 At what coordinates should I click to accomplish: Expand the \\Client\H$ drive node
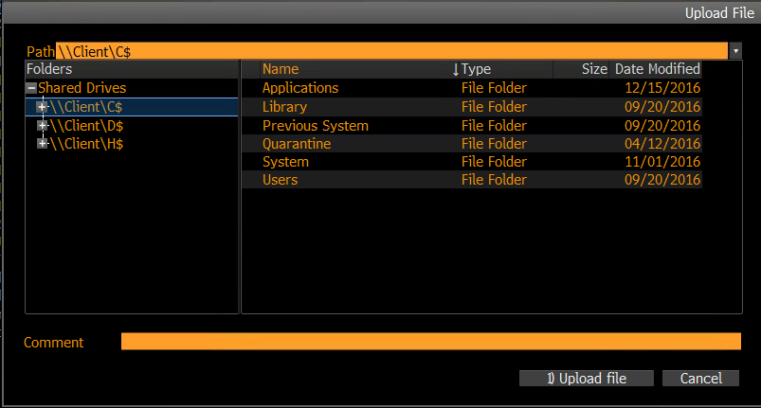[x=42, y=143]
